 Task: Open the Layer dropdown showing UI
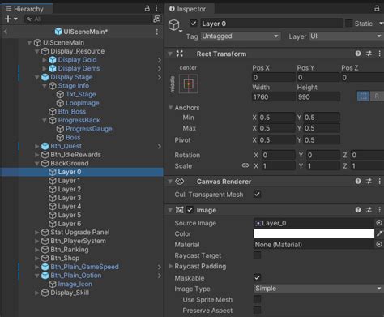(346, 36)
